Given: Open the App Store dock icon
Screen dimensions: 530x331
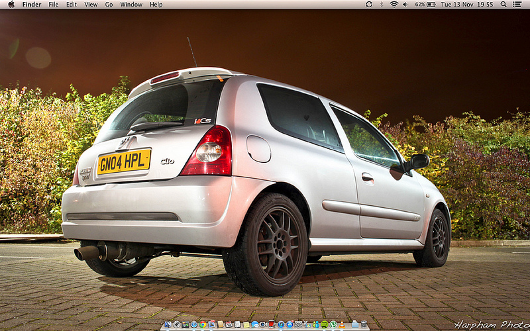Looking at the screenshot, I should tap(290, 324).
